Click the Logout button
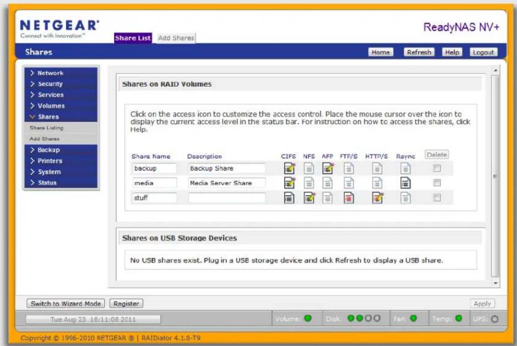Viewport: 517px width, 346px height. point(483,52)
